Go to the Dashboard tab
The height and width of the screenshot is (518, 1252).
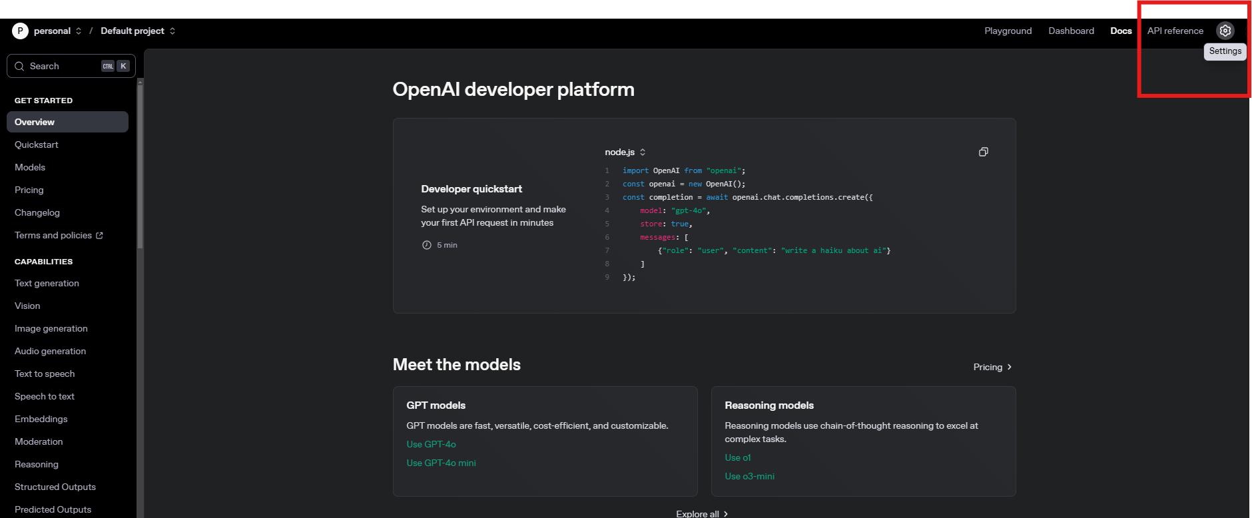coord(1071,31)
